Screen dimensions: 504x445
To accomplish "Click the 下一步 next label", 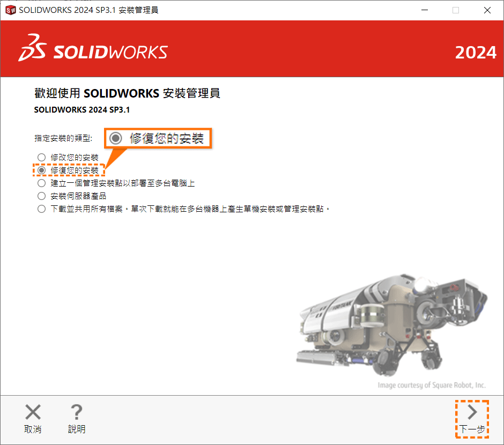I will (472, 429).
